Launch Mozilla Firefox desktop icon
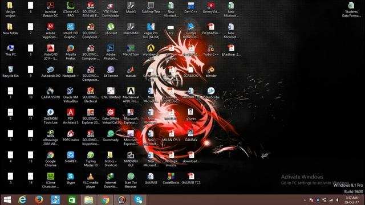Image resolution: width=365 pixels, height=205 pixels. 71,52
